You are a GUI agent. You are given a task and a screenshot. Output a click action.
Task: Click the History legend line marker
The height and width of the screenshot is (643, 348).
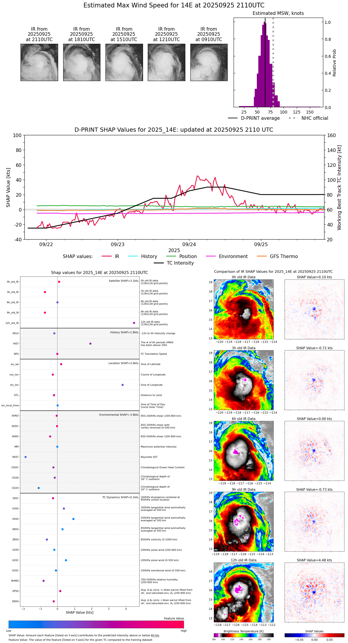(133, 256)
